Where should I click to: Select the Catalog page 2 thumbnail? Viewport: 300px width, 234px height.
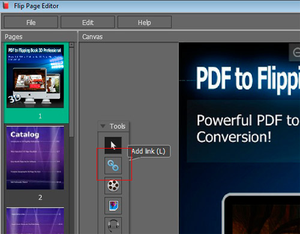(35, 158)
